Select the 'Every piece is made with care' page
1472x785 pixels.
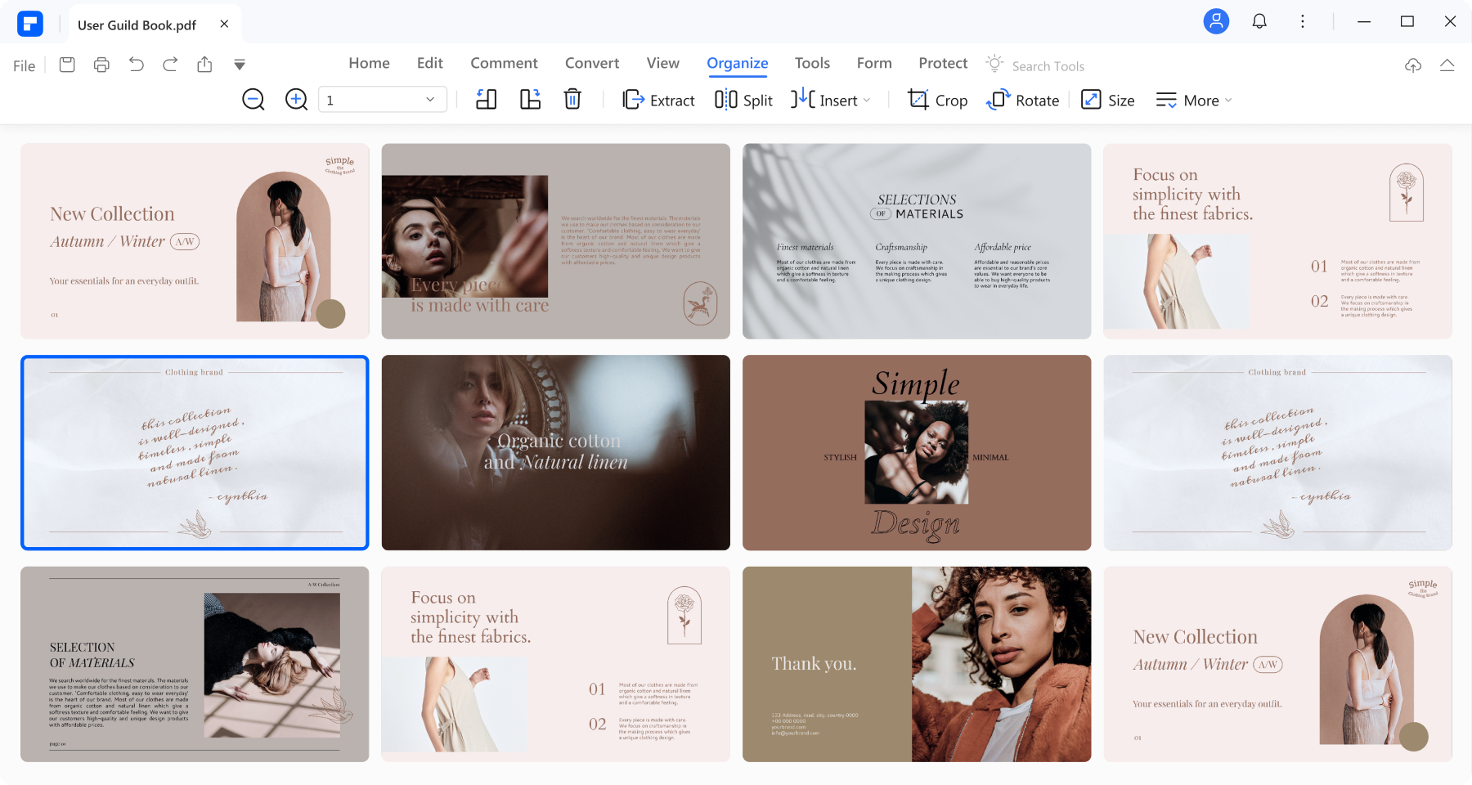(556, 241)
